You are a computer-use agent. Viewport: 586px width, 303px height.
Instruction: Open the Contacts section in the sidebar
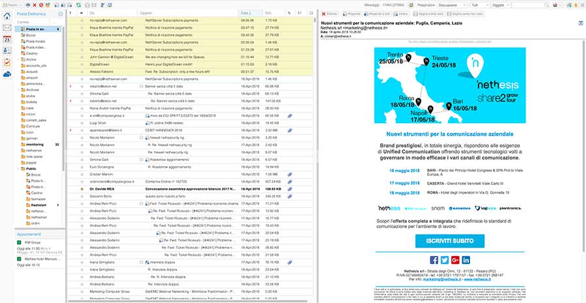[x=7, y=51]
